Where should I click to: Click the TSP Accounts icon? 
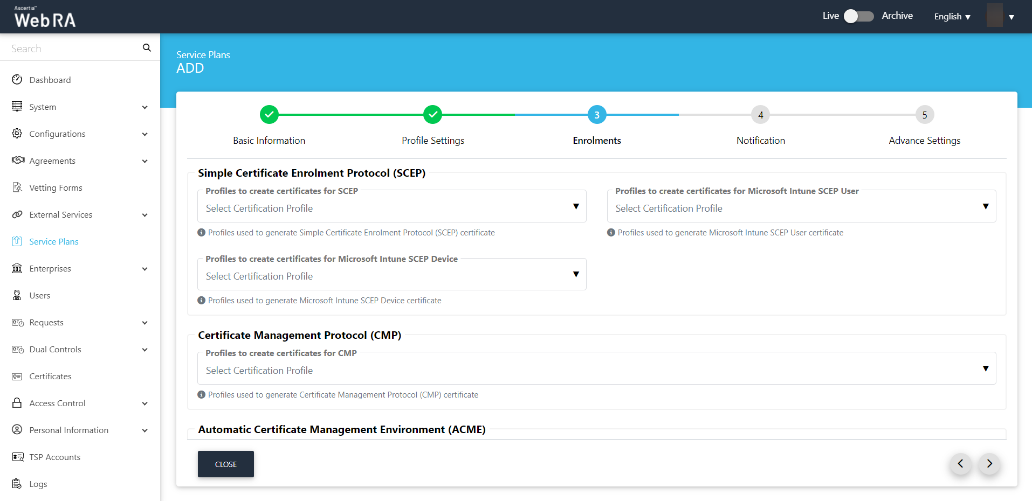pyautogui.click(x=17, y=457)
